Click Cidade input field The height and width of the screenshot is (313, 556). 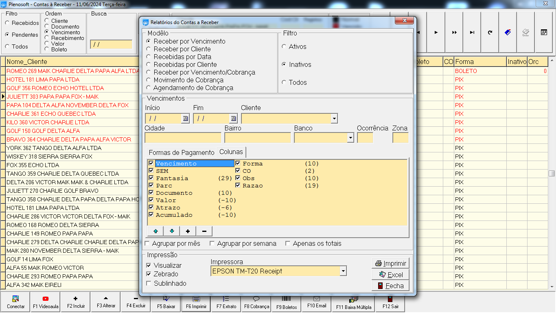183,138
